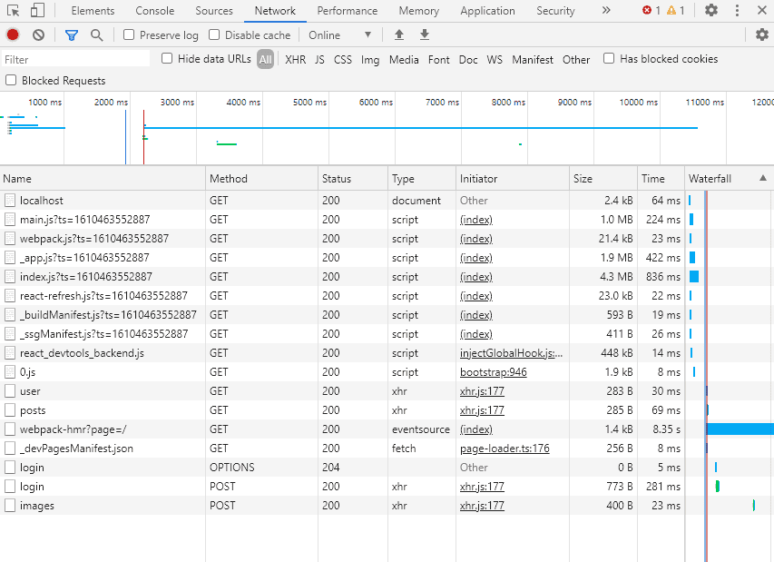
Task: Open the bootstrap:946 initiator link
Action: [x=493, y=372]
